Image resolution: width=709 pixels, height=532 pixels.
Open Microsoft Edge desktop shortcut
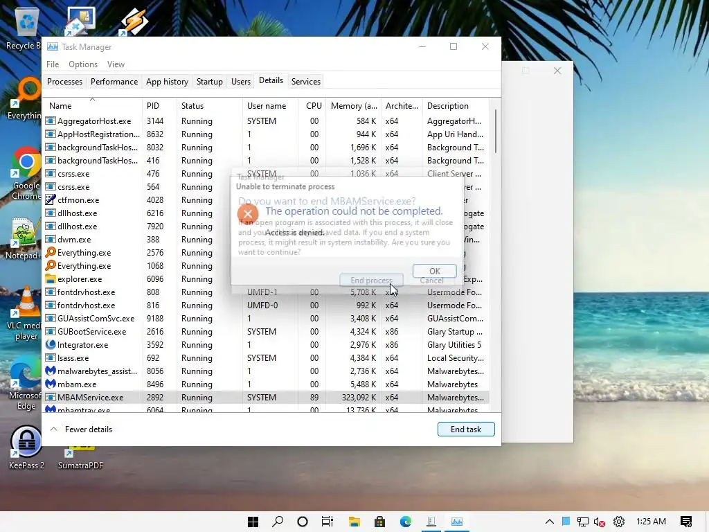point(26,384)
